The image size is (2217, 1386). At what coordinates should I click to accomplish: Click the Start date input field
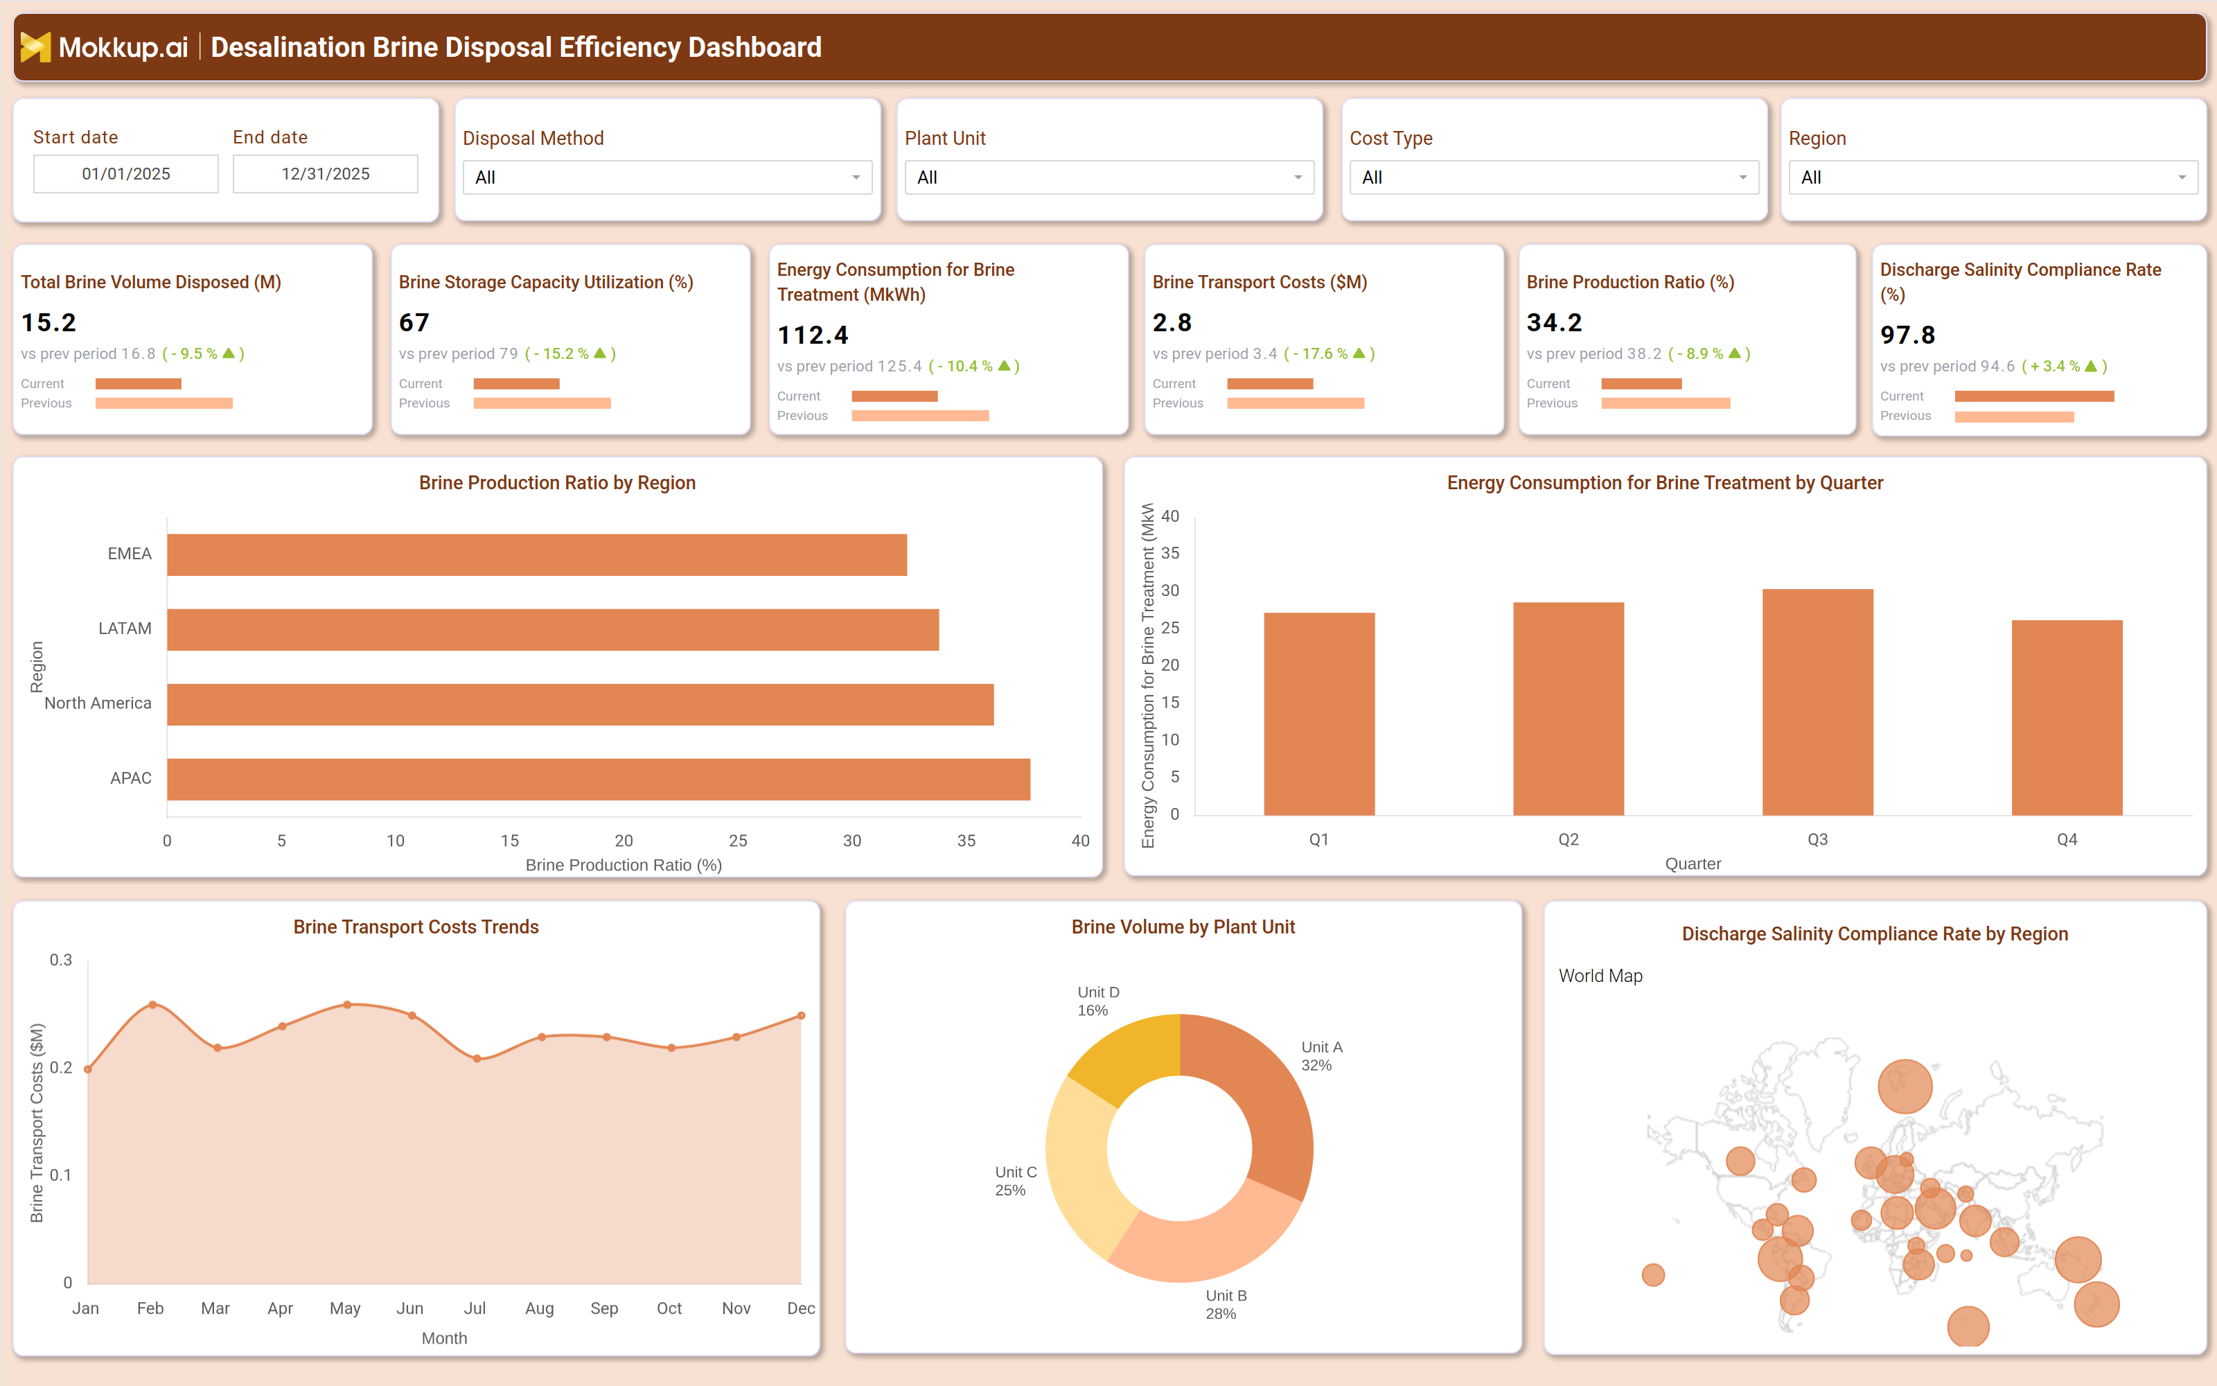(125, 173)
